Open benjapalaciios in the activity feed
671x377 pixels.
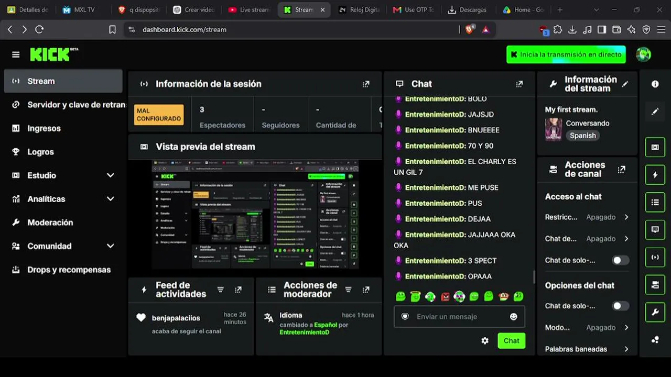(176, 318)
